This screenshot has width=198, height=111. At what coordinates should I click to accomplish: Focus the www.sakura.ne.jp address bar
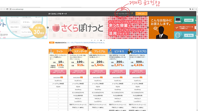pos(100,9)
